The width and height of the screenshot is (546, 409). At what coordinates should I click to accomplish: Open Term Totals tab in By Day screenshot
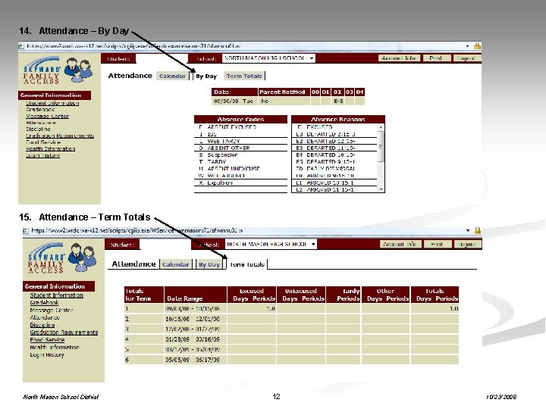click(x=243, y=76)
